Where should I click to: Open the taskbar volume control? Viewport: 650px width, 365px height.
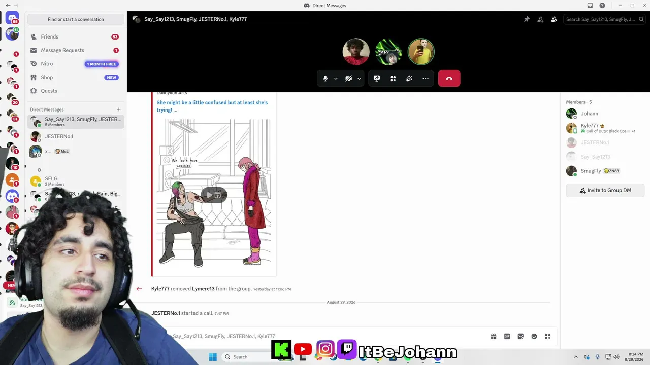coord(616,357)
